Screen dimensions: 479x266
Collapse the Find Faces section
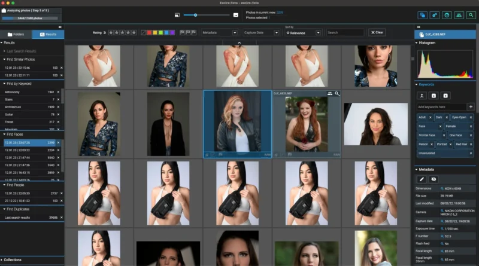point(4,134)
